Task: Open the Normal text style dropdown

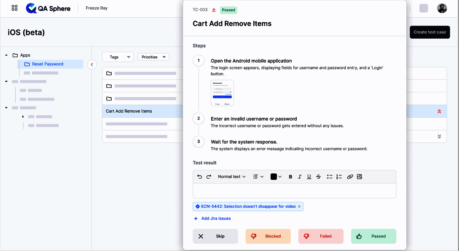Action: (231, 177)
